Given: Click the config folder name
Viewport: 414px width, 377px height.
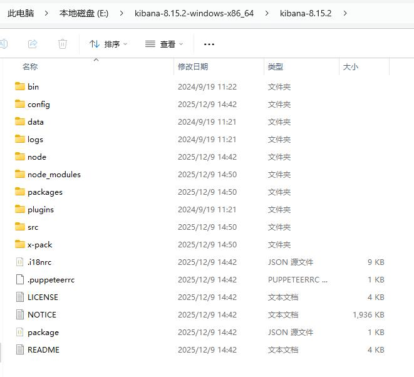Looking at the screenshot, I should pyautogui.click(x=39, y=105).
